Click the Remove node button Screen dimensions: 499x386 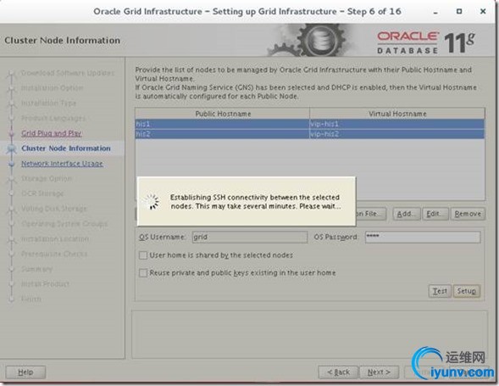point(468,214)
